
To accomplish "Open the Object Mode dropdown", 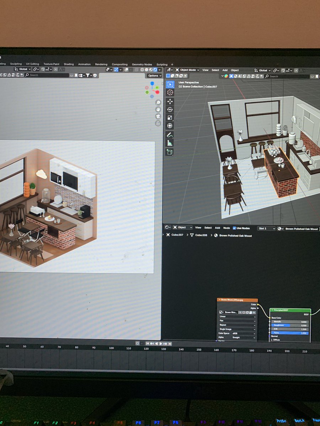I will tap(187, 70).
